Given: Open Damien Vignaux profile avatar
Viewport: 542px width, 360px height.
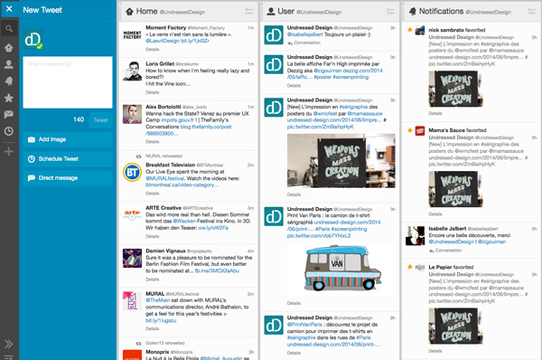Looking at the screenshot, I should (133, 258).
